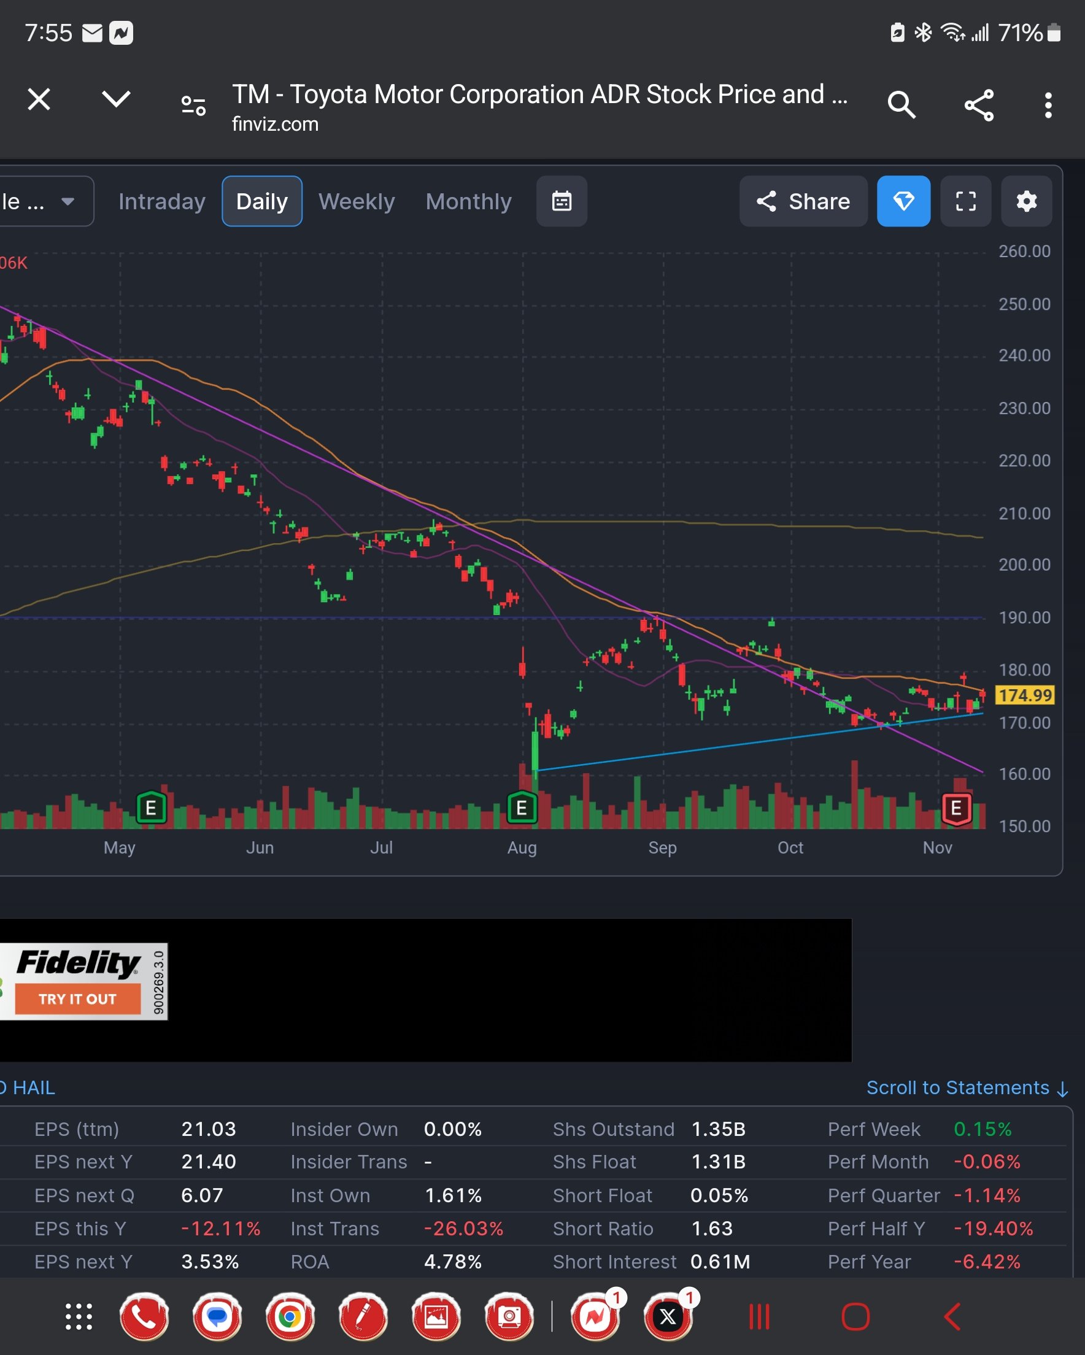
Task: Click the Bluetooth status icon
Action: tap(923, 32)
